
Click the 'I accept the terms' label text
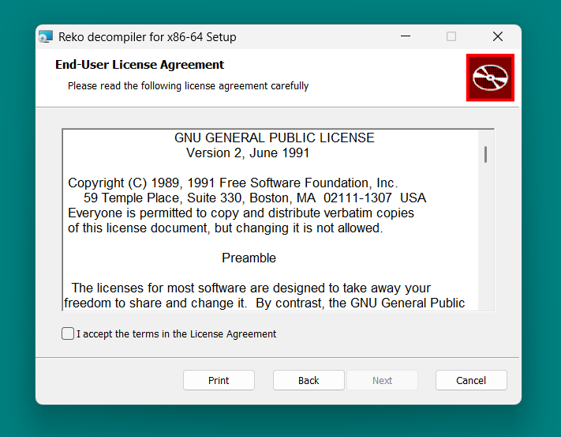click(x=176, y=334)
